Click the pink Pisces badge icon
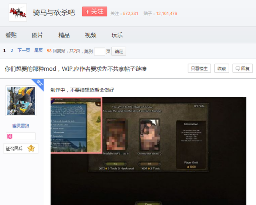 coord(10,136)
